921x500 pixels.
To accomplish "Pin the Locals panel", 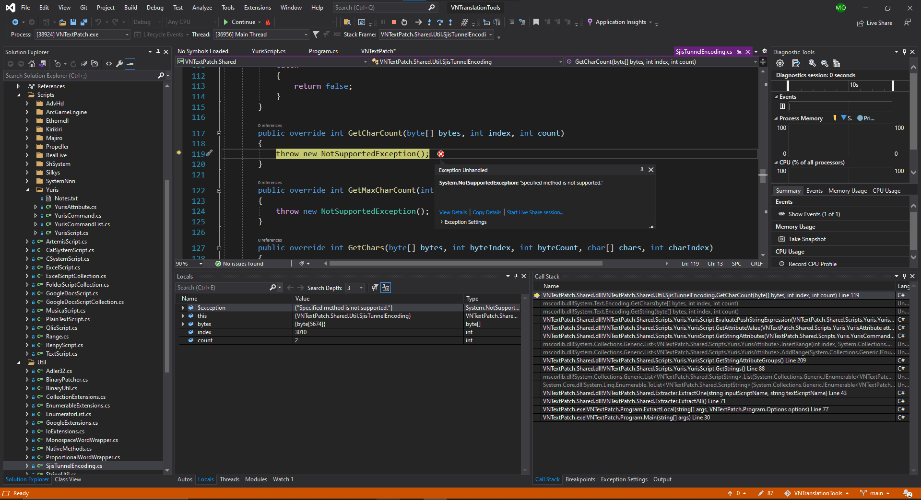I will (516, 276).
